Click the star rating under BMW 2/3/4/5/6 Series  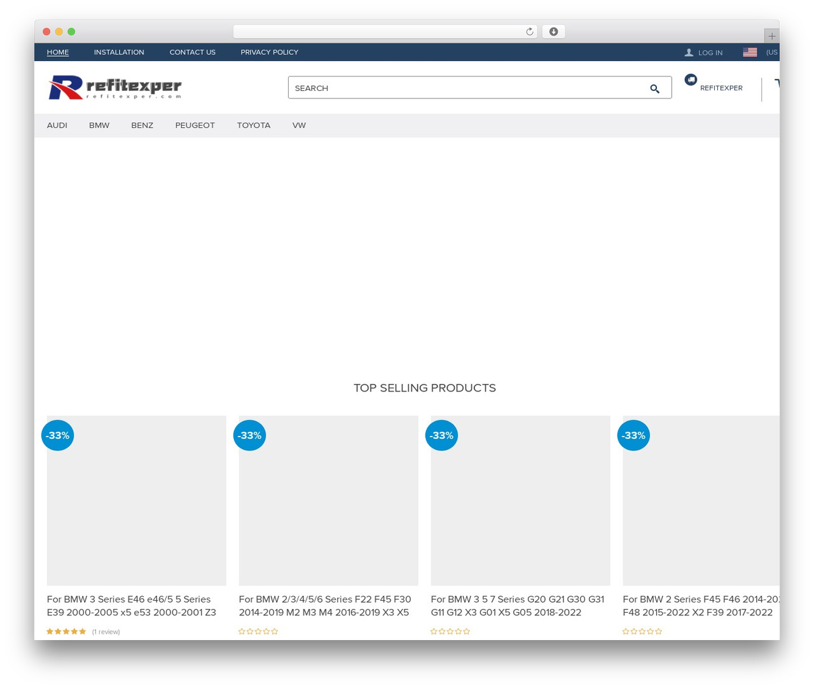(x=258, y=631)
